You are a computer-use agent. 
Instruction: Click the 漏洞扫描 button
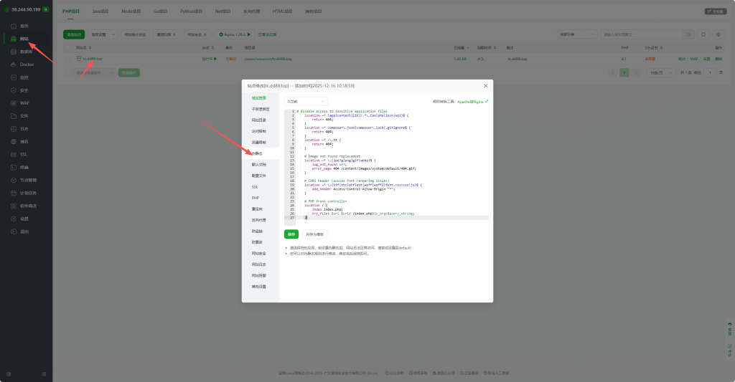point(167,34)
